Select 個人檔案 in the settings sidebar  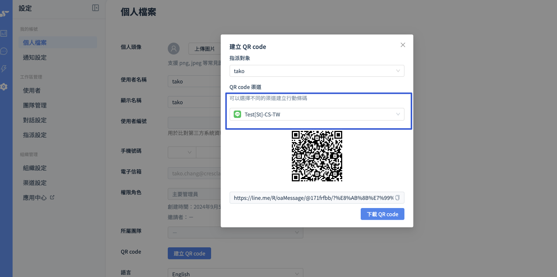coord(58,43)
